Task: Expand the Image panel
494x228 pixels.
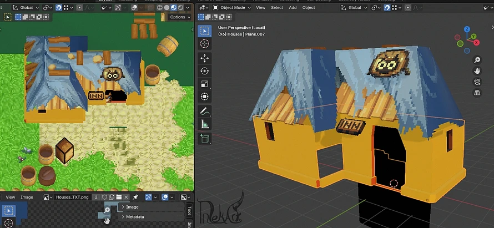Action: (x=151, y=207)
